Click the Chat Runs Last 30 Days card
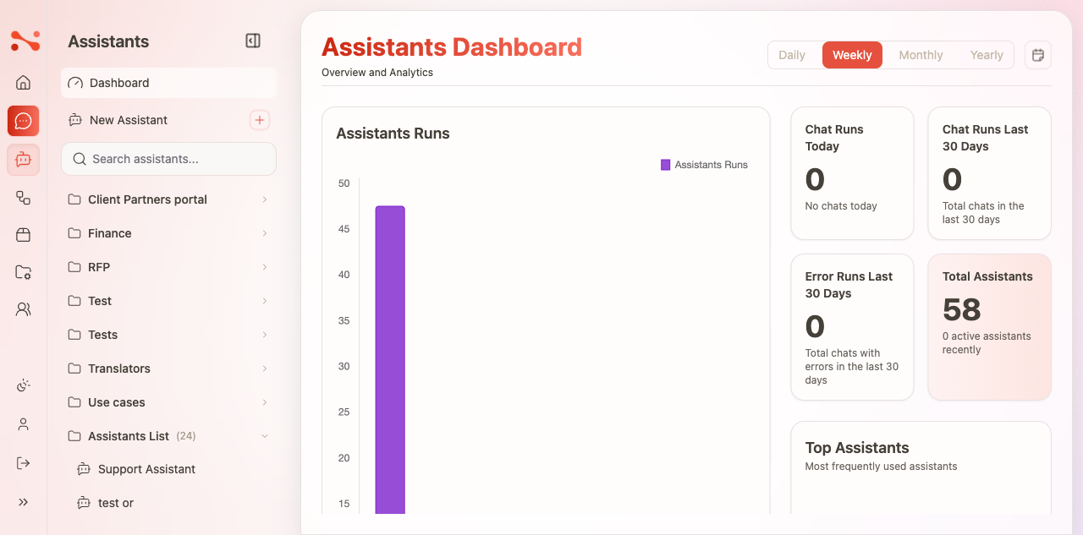Viewport: 1083px width, 535px height. pyautogui.click(x=989, y=173)
